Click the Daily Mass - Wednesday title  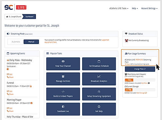21,60
